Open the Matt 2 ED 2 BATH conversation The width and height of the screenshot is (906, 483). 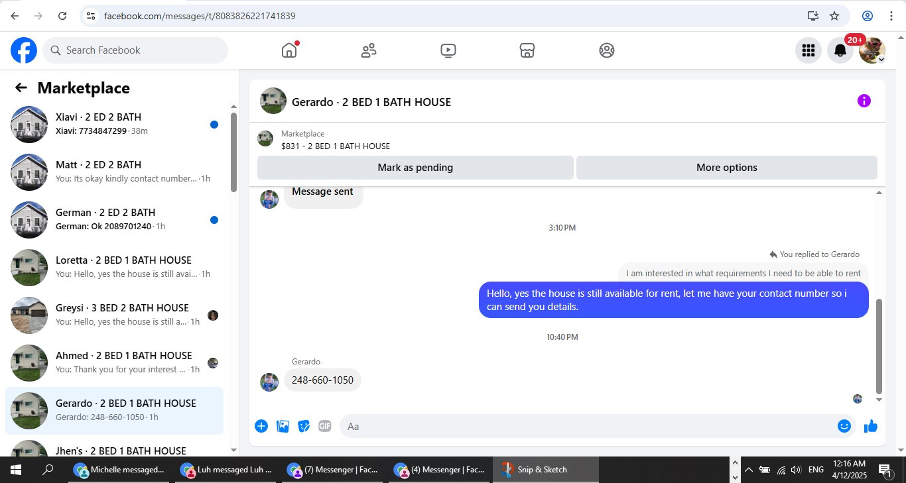pyautogui.click(x=114, y=172)
